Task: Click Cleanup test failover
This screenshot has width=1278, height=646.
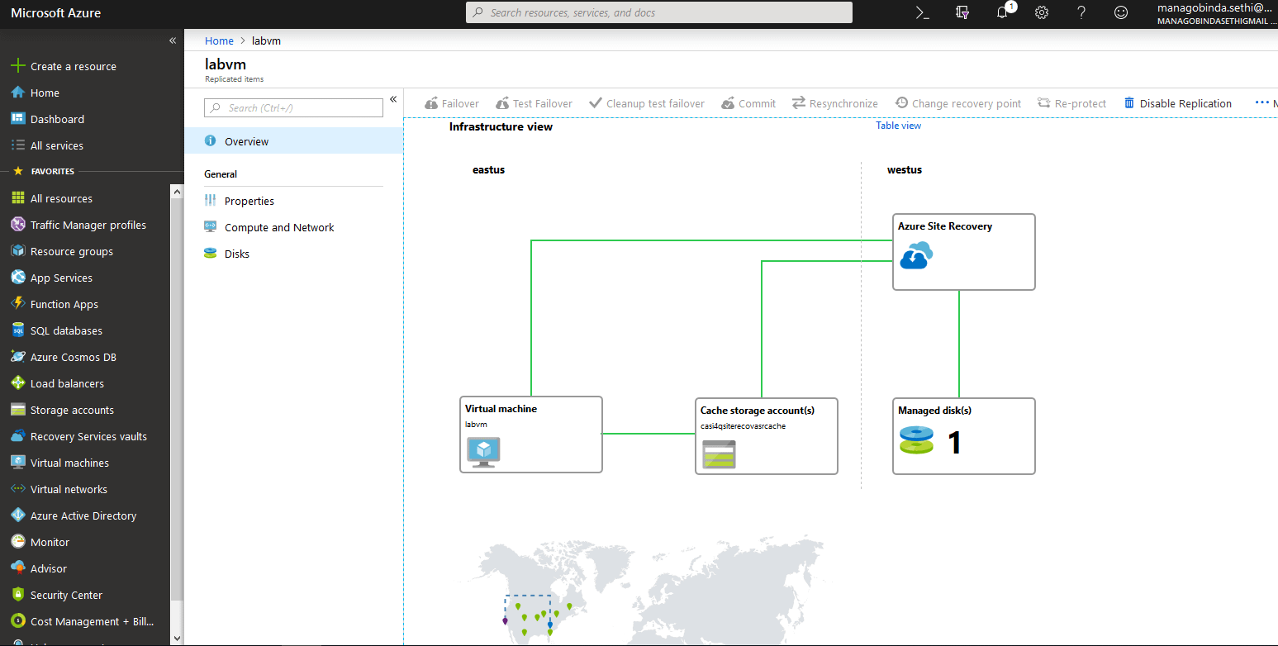Action: pyautogui.click(x=647, y=103)
